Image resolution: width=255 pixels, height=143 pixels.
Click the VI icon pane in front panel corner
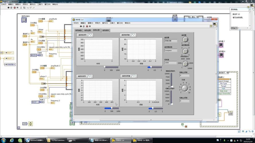click(215, 25)
